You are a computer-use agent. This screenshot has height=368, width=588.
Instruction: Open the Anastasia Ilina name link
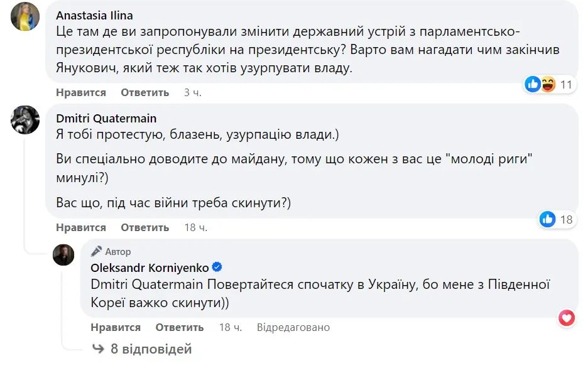[94, 15]
